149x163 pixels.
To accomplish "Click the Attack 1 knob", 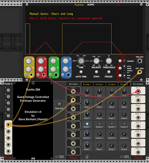I will [87, 114].
